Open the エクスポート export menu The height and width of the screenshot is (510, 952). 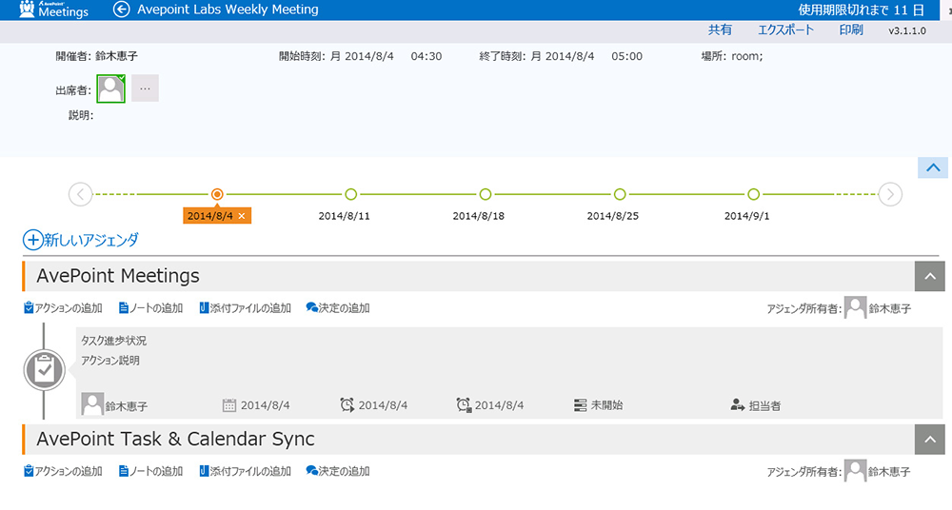[x=785, y=29]
